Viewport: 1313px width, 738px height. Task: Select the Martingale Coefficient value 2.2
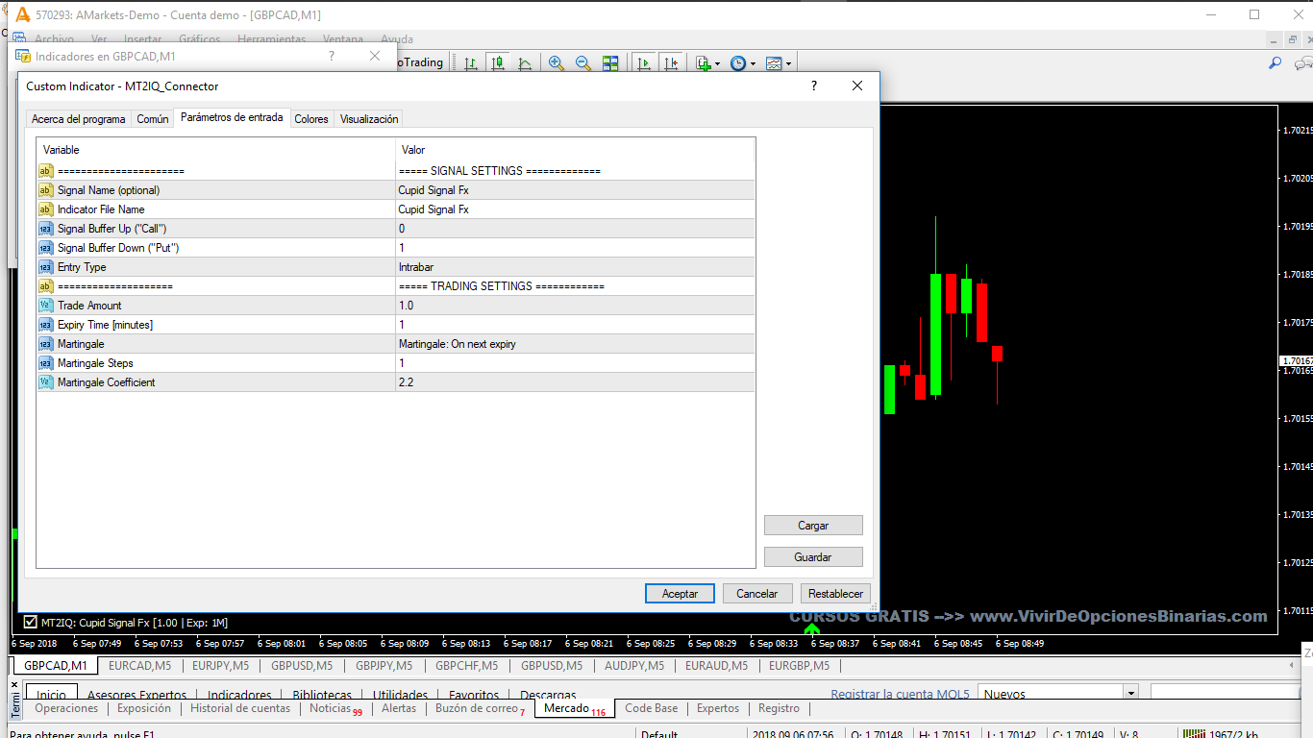click(575, 382)
